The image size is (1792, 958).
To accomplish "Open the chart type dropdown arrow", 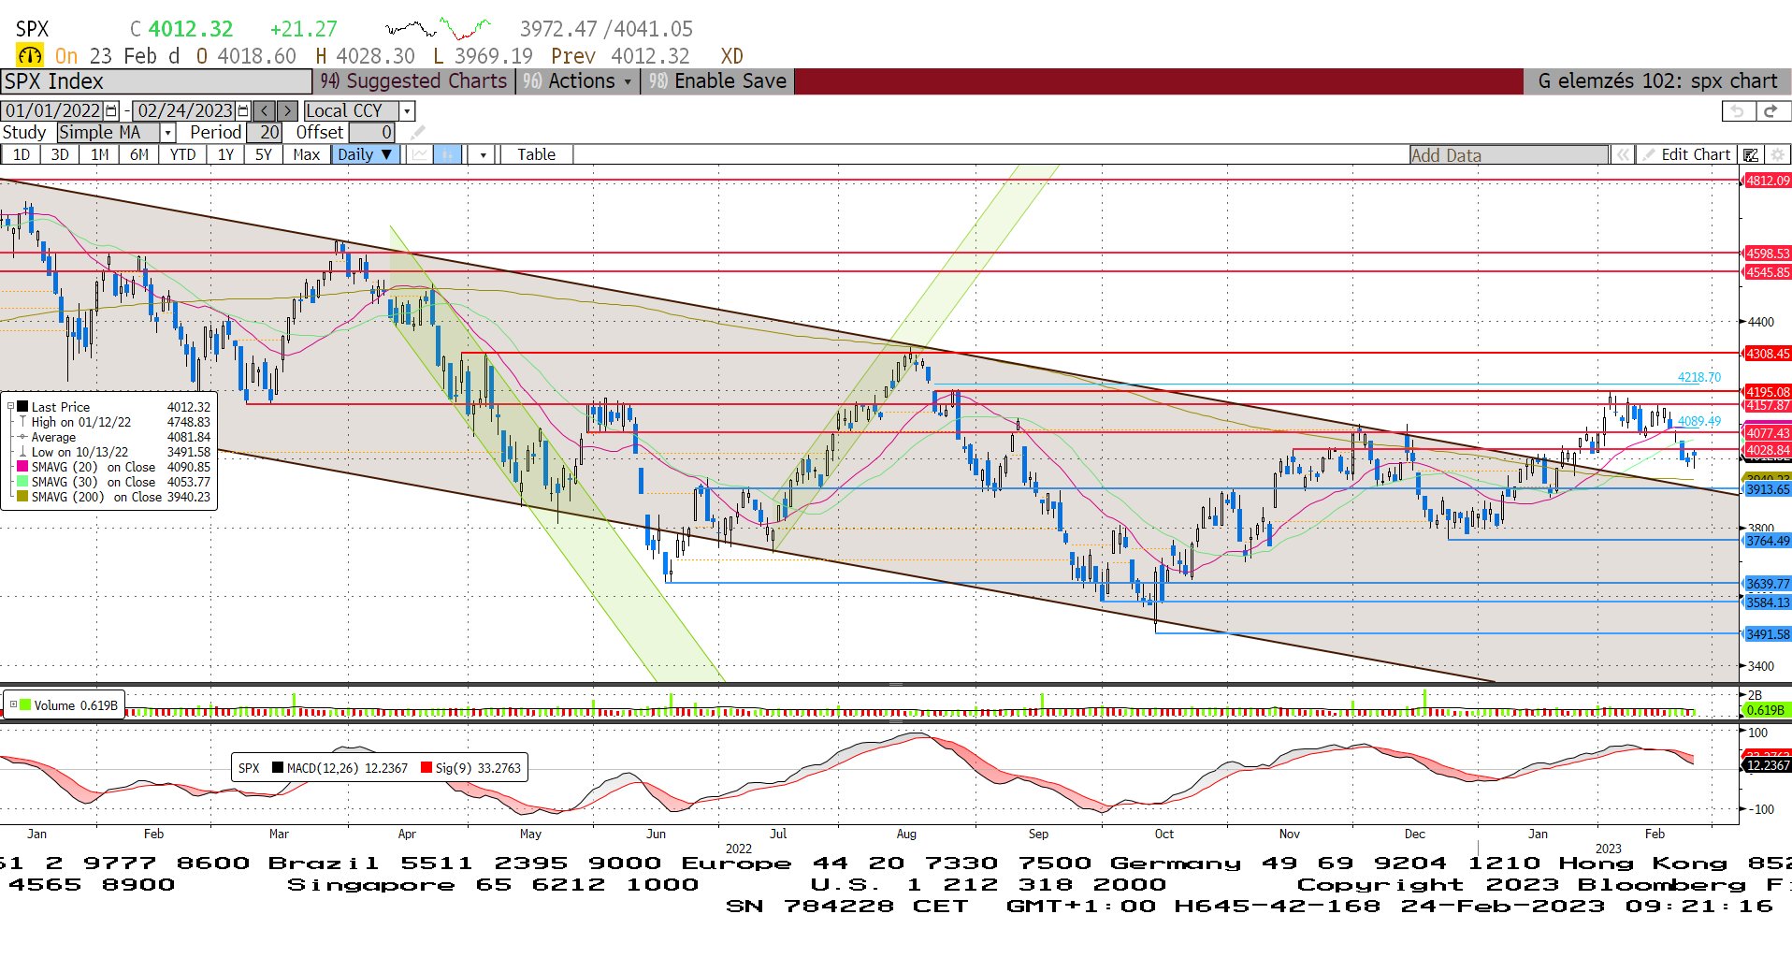I will click(483, 154).
